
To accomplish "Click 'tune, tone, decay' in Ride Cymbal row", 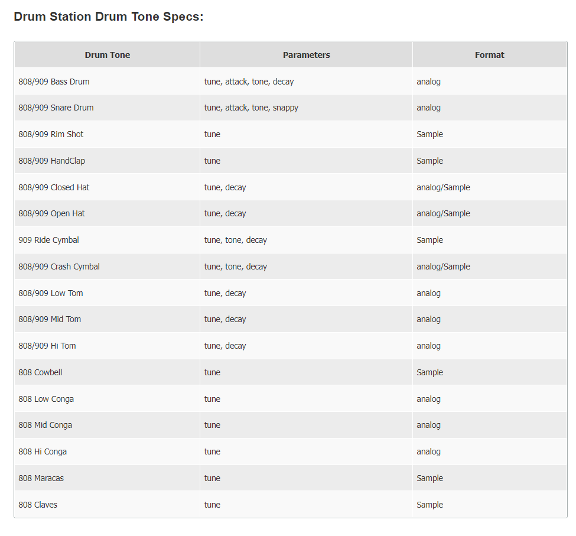I will tap(307, 240).
